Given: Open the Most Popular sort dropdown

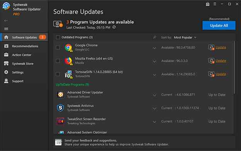Looking at the screenshot, I should click(x=185, y=37).
